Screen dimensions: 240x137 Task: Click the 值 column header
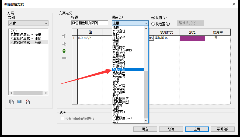(x=90, y=32)
